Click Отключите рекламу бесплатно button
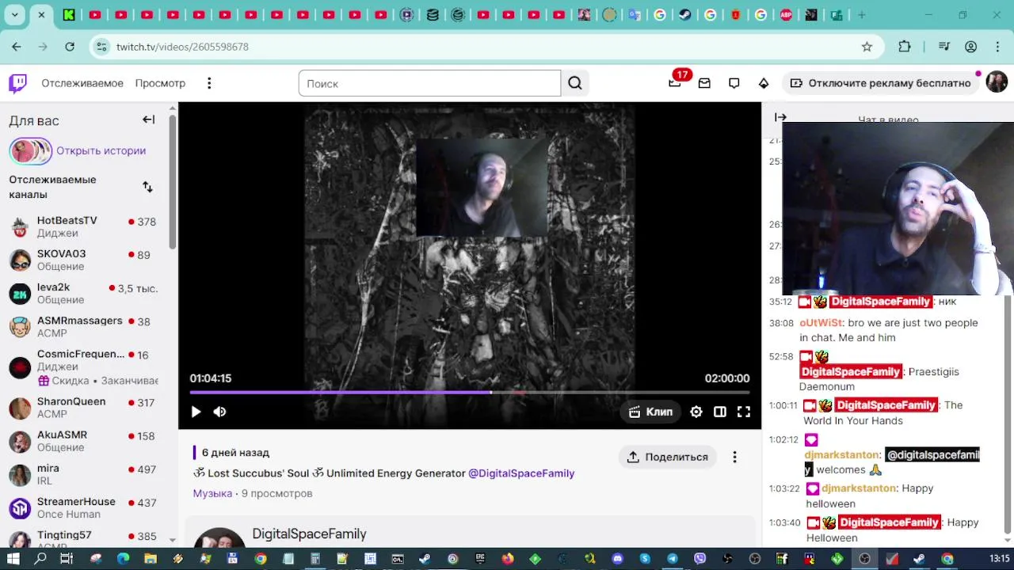 pyautogui.click(x=880, y=83)
